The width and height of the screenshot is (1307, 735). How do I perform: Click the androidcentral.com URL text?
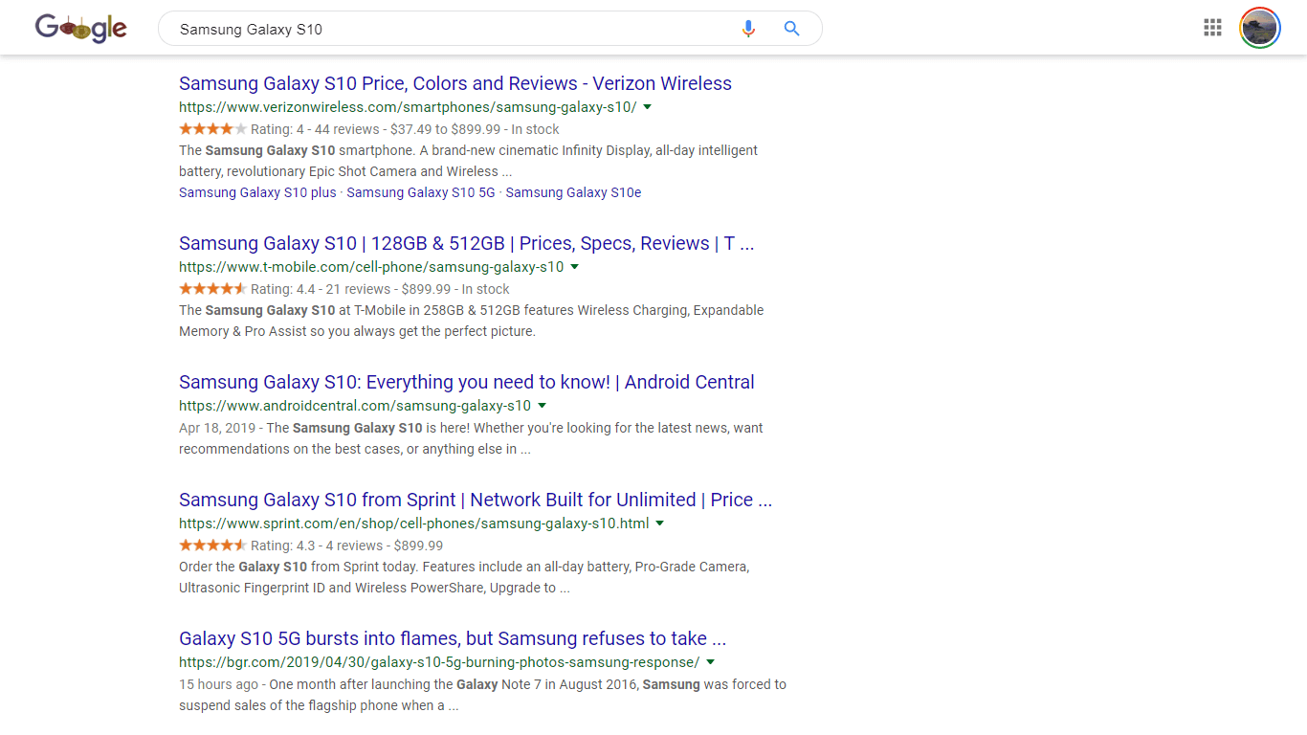(355, 406)
